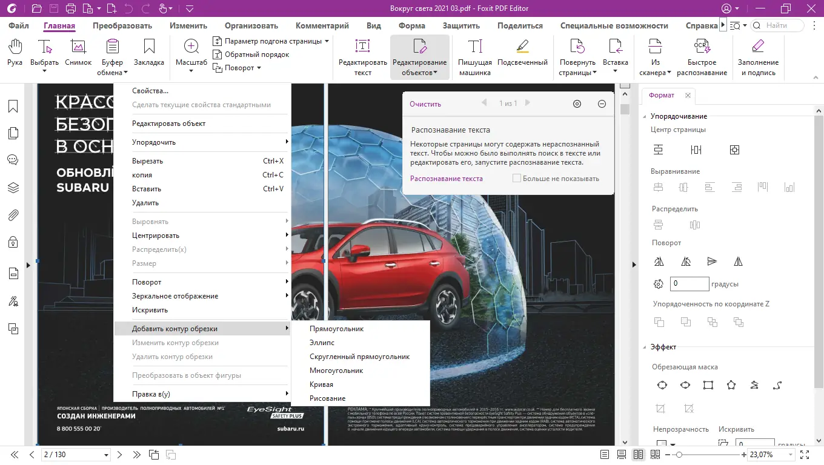
Task: Click the Найти search field
Action: tap(777, 25)
